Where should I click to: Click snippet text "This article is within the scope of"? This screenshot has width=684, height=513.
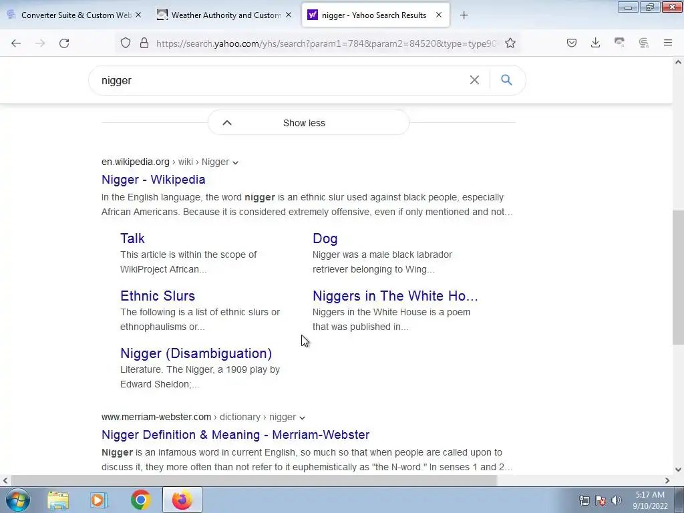tap(188, 254)
